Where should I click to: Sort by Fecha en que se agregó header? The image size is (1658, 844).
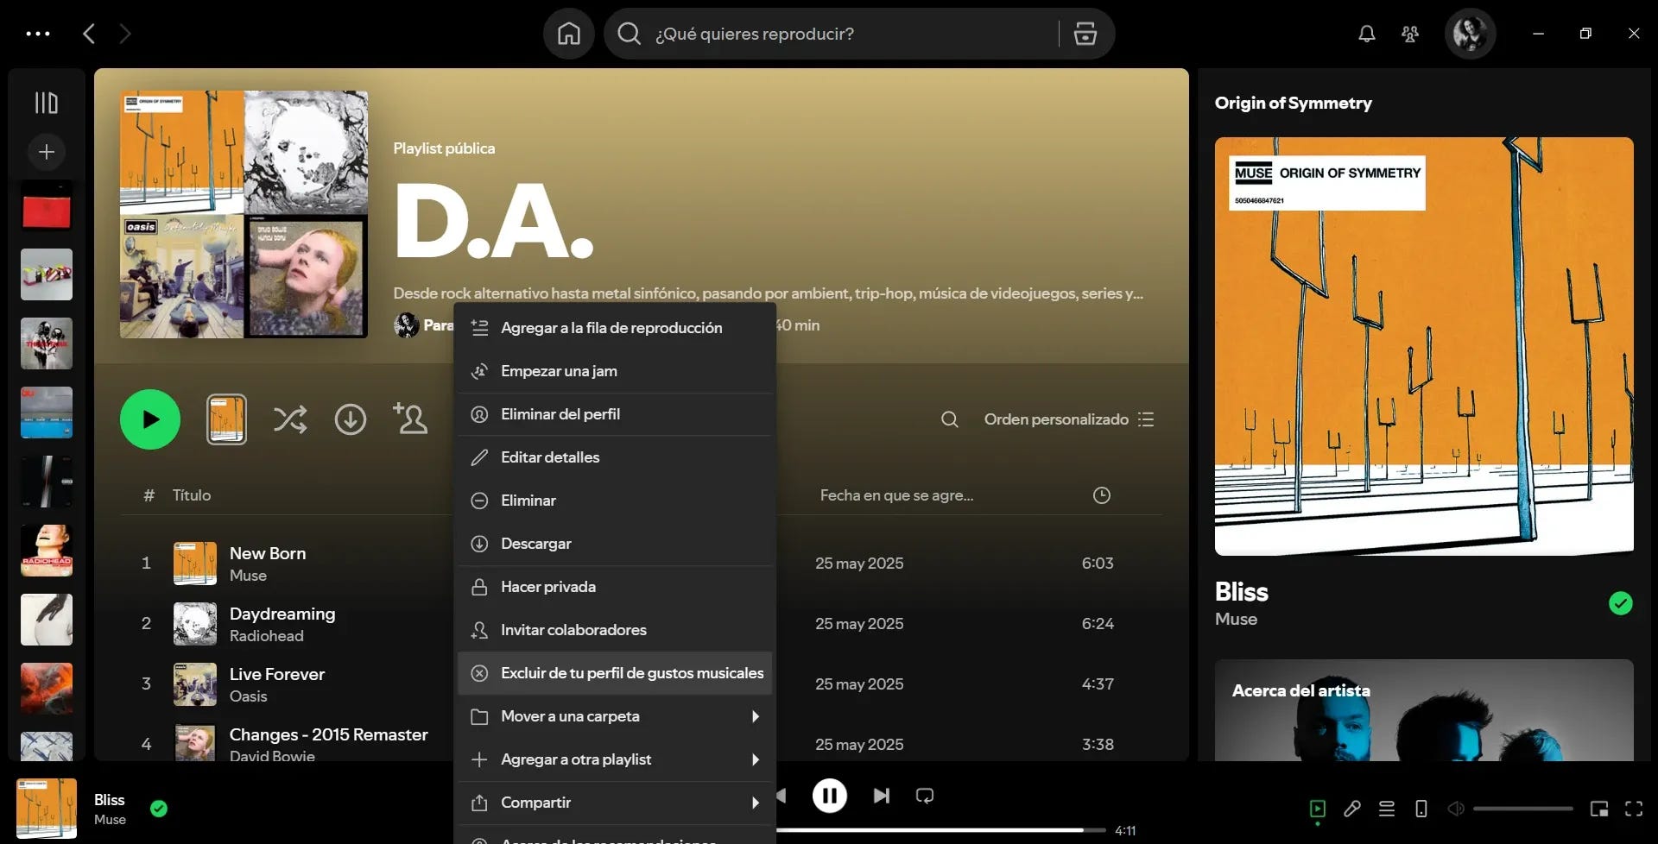coord(896,495)
